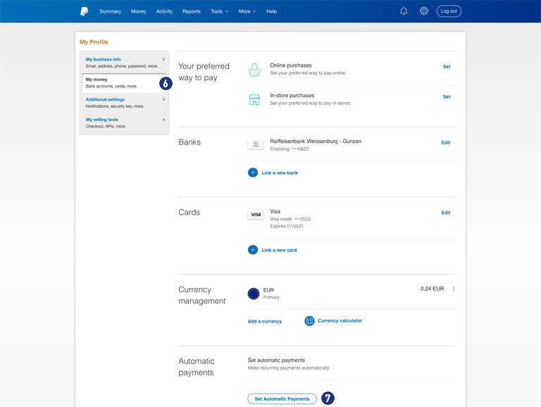
Task: Click the in-store purchases shop icon
Action: (x=254, y=99)
